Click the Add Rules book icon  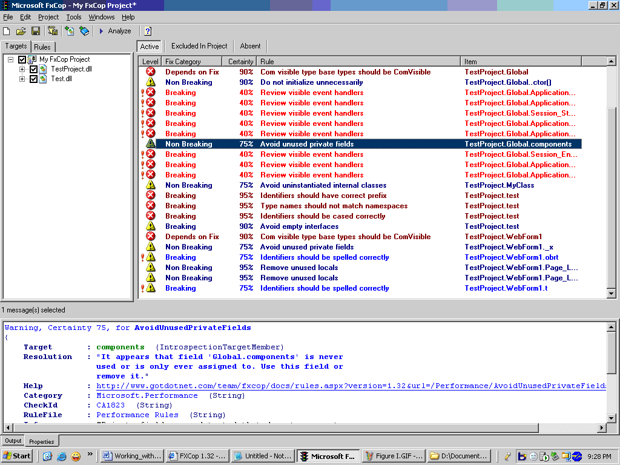(x=84, y=31)
